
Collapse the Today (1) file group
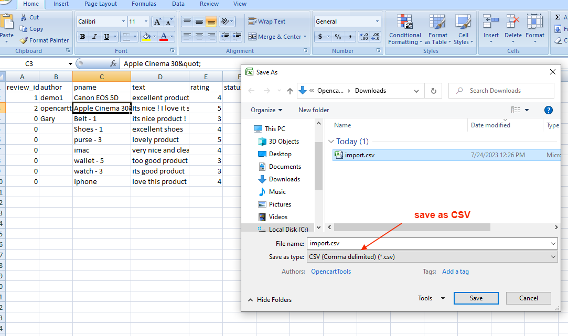tap(331, 141)
